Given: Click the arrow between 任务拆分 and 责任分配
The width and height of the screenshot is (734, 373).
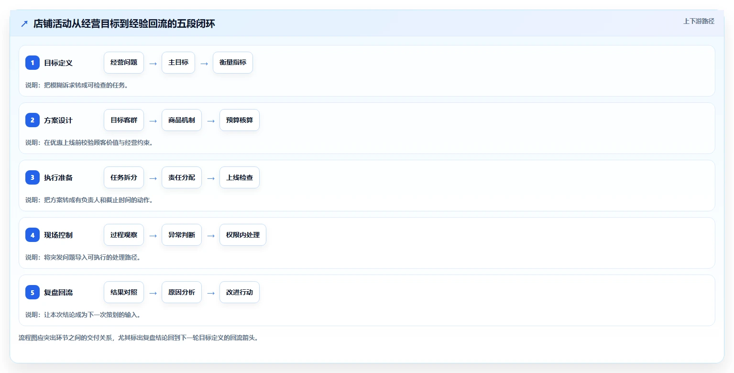Looking at the screenshot, I should point(153,178).
